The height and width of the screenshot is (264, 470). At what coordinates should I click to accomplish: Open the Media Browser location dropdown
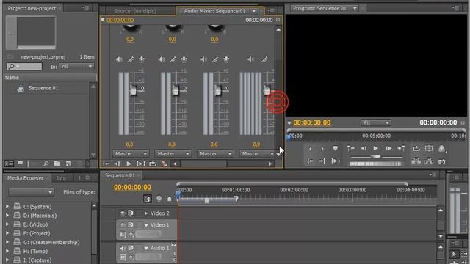coord(31,192)
